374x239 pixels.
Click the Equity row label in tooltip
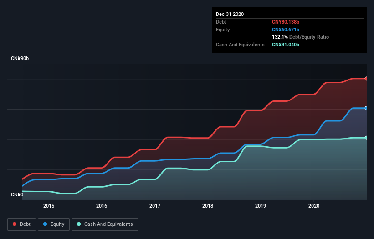223,30
